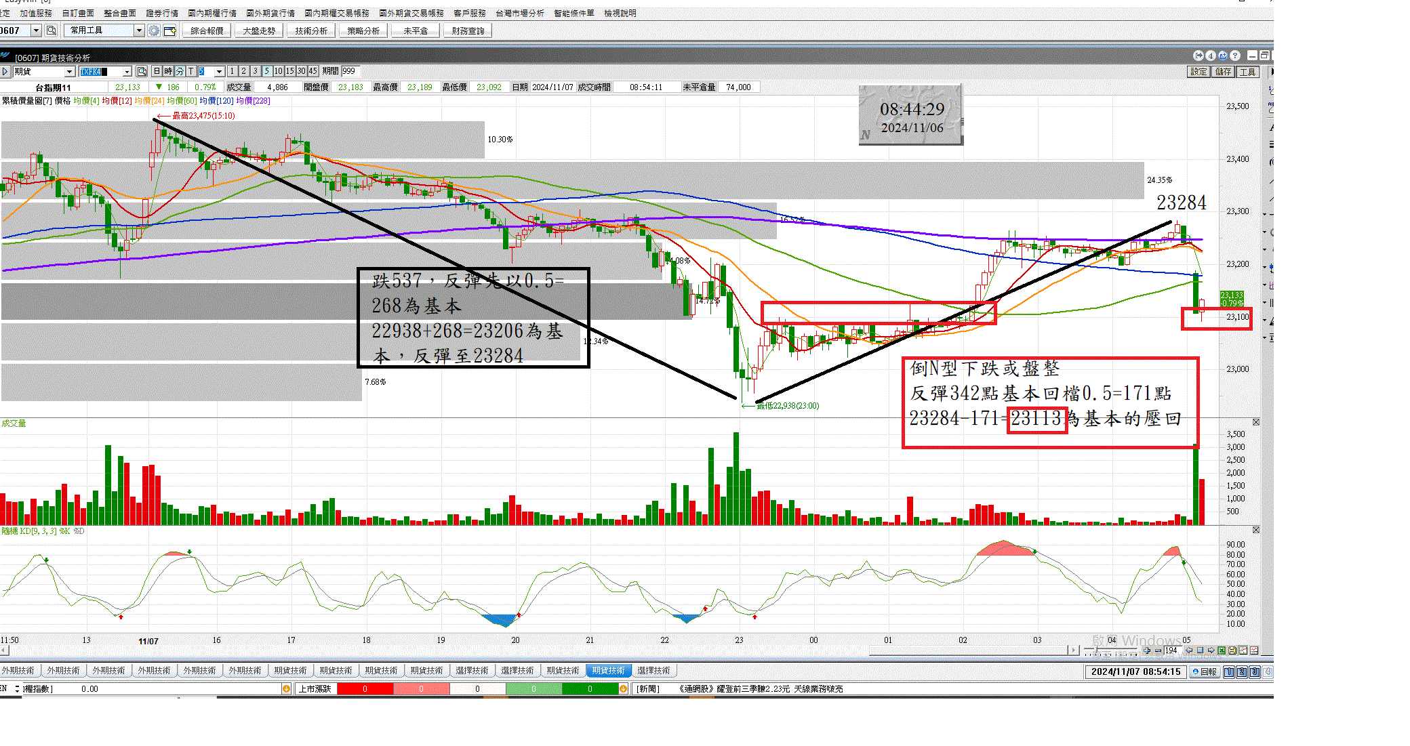
Task: Click the 期間 input field showing 999
Action: (x=351, y=71)
